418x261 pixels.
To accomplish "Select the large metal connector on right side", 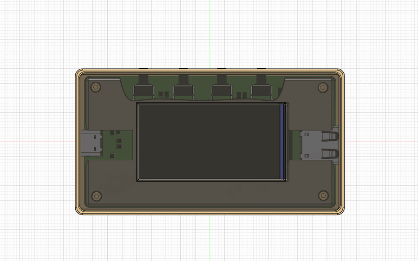I will click(320, 144).
